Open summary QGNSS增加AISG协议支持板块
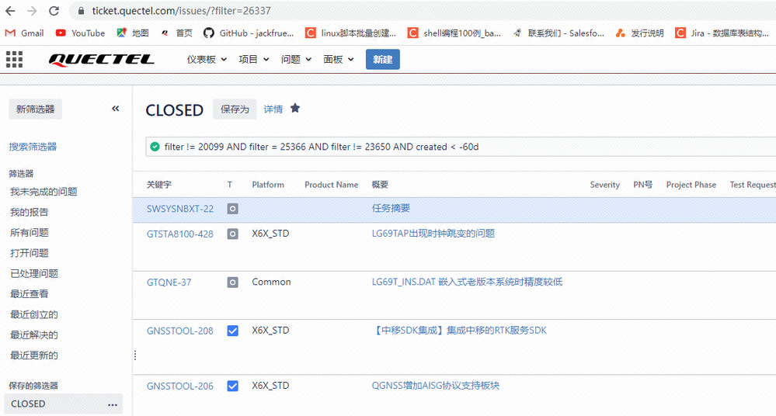This screenshot has width=776, height=416. coord(436,386)
